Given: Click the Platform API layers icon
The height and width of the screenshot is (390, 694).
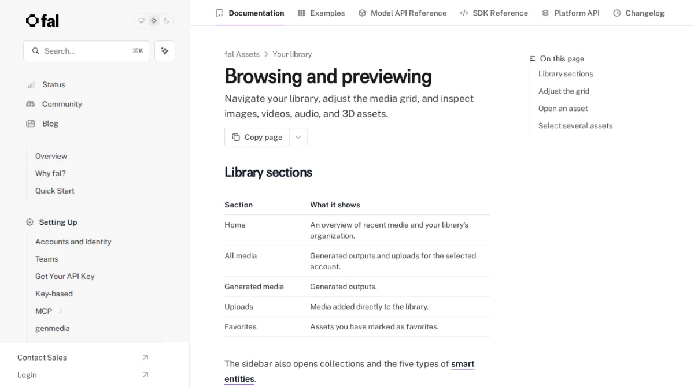Looking at the screenshot, I should pyautogui.click(x=545, y=13).
